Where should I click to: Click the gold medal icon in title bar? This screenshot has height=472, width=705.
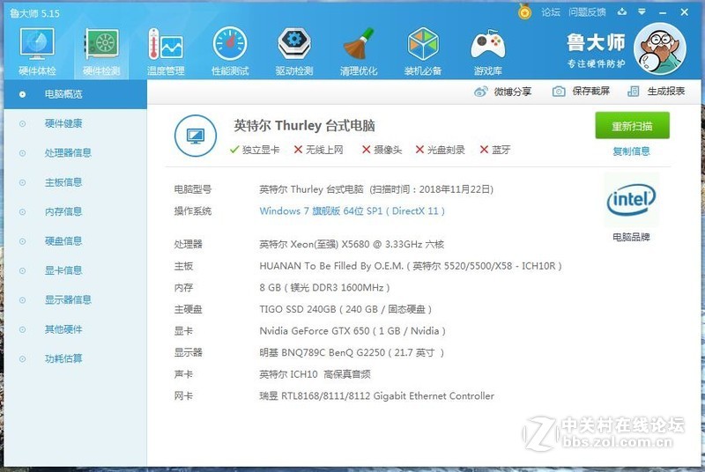tap(524, 11)
